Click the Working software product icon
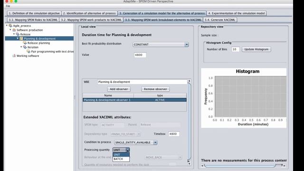Viewport: 304px width, 171px height. 14,56
